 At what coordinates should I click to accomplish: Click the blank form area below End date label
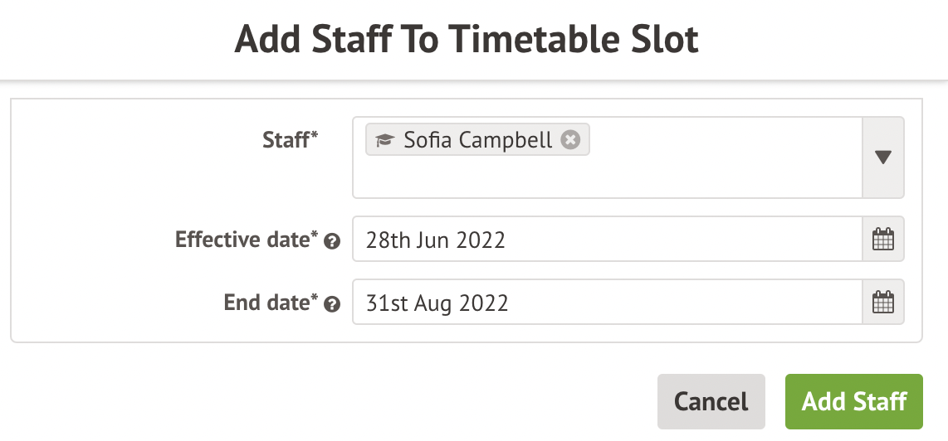pos(183,329)
